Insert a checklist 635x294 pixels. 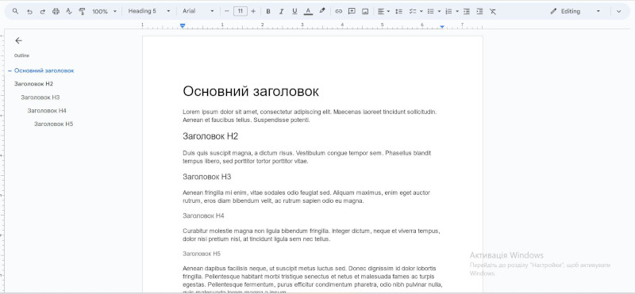(x=413, y=11)
